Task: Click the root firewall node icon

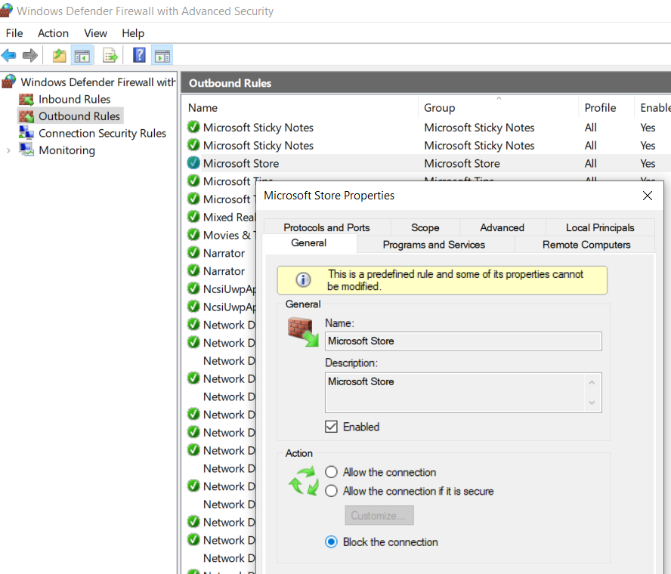Action: [9, 82]
